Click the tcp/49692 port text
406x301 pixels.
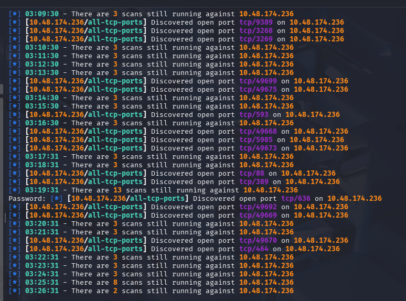(258, 207)
